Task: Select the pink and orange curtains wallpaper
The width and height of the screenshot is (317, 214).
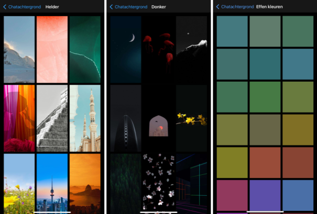Action: tap(19, 118)
